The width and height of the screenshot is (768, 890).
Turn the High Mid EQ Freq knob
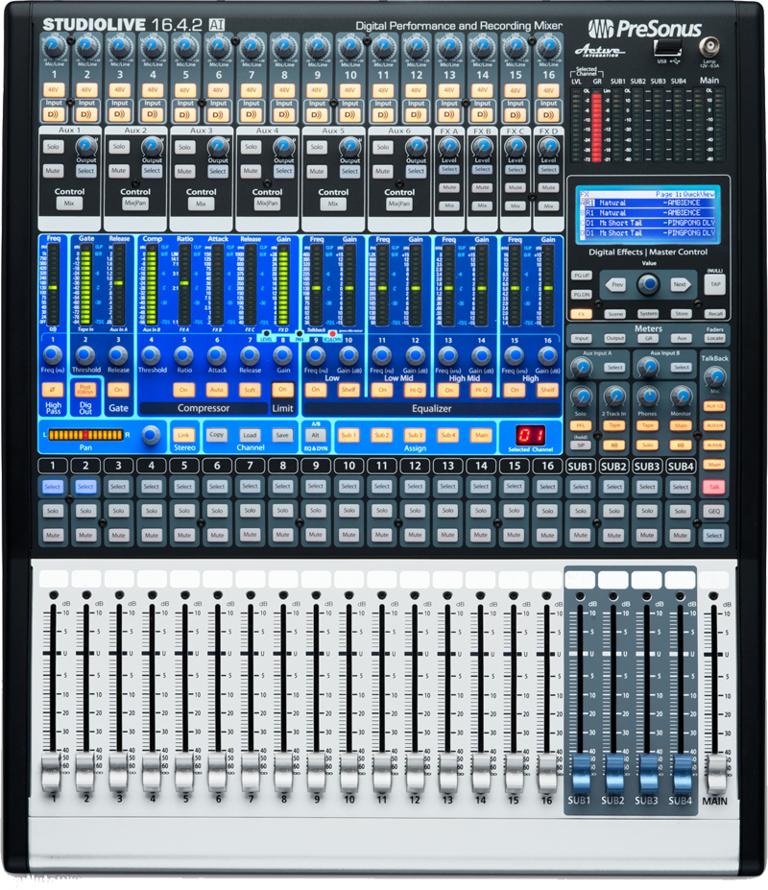(x=448, y=355)
